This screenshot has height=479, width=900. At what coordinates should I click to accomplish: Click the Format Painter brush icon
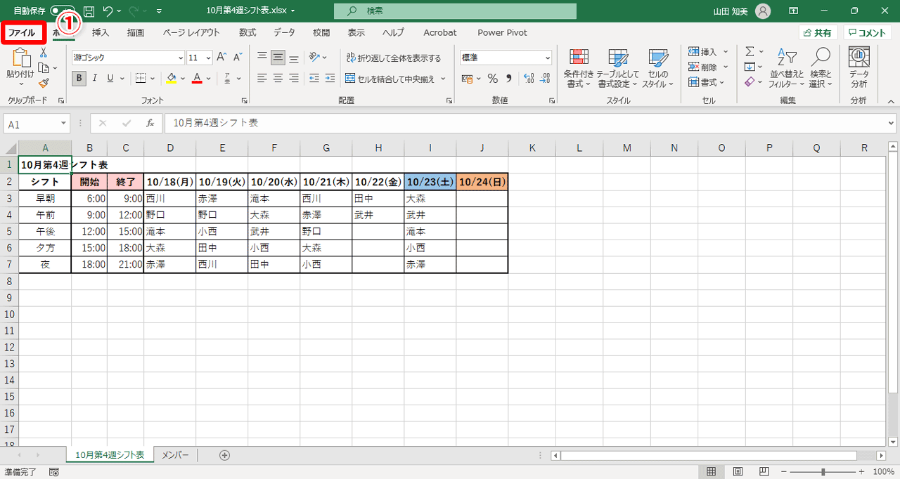(44, 83)
